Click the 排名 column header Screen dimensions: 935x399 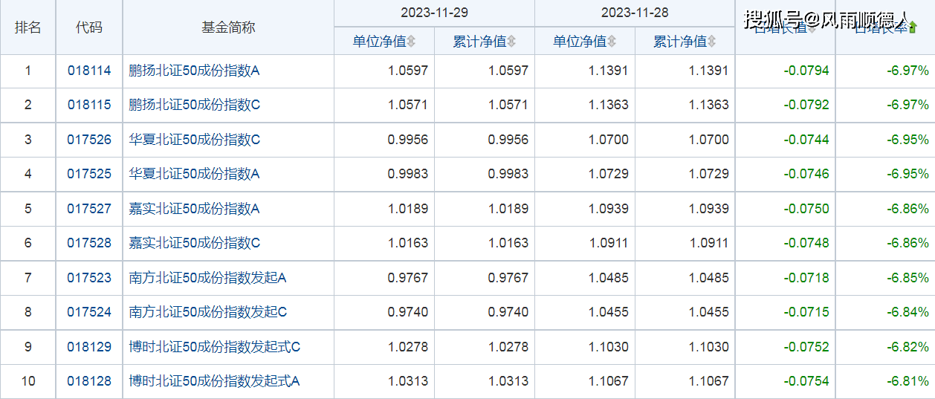click(x=28, y=27)
